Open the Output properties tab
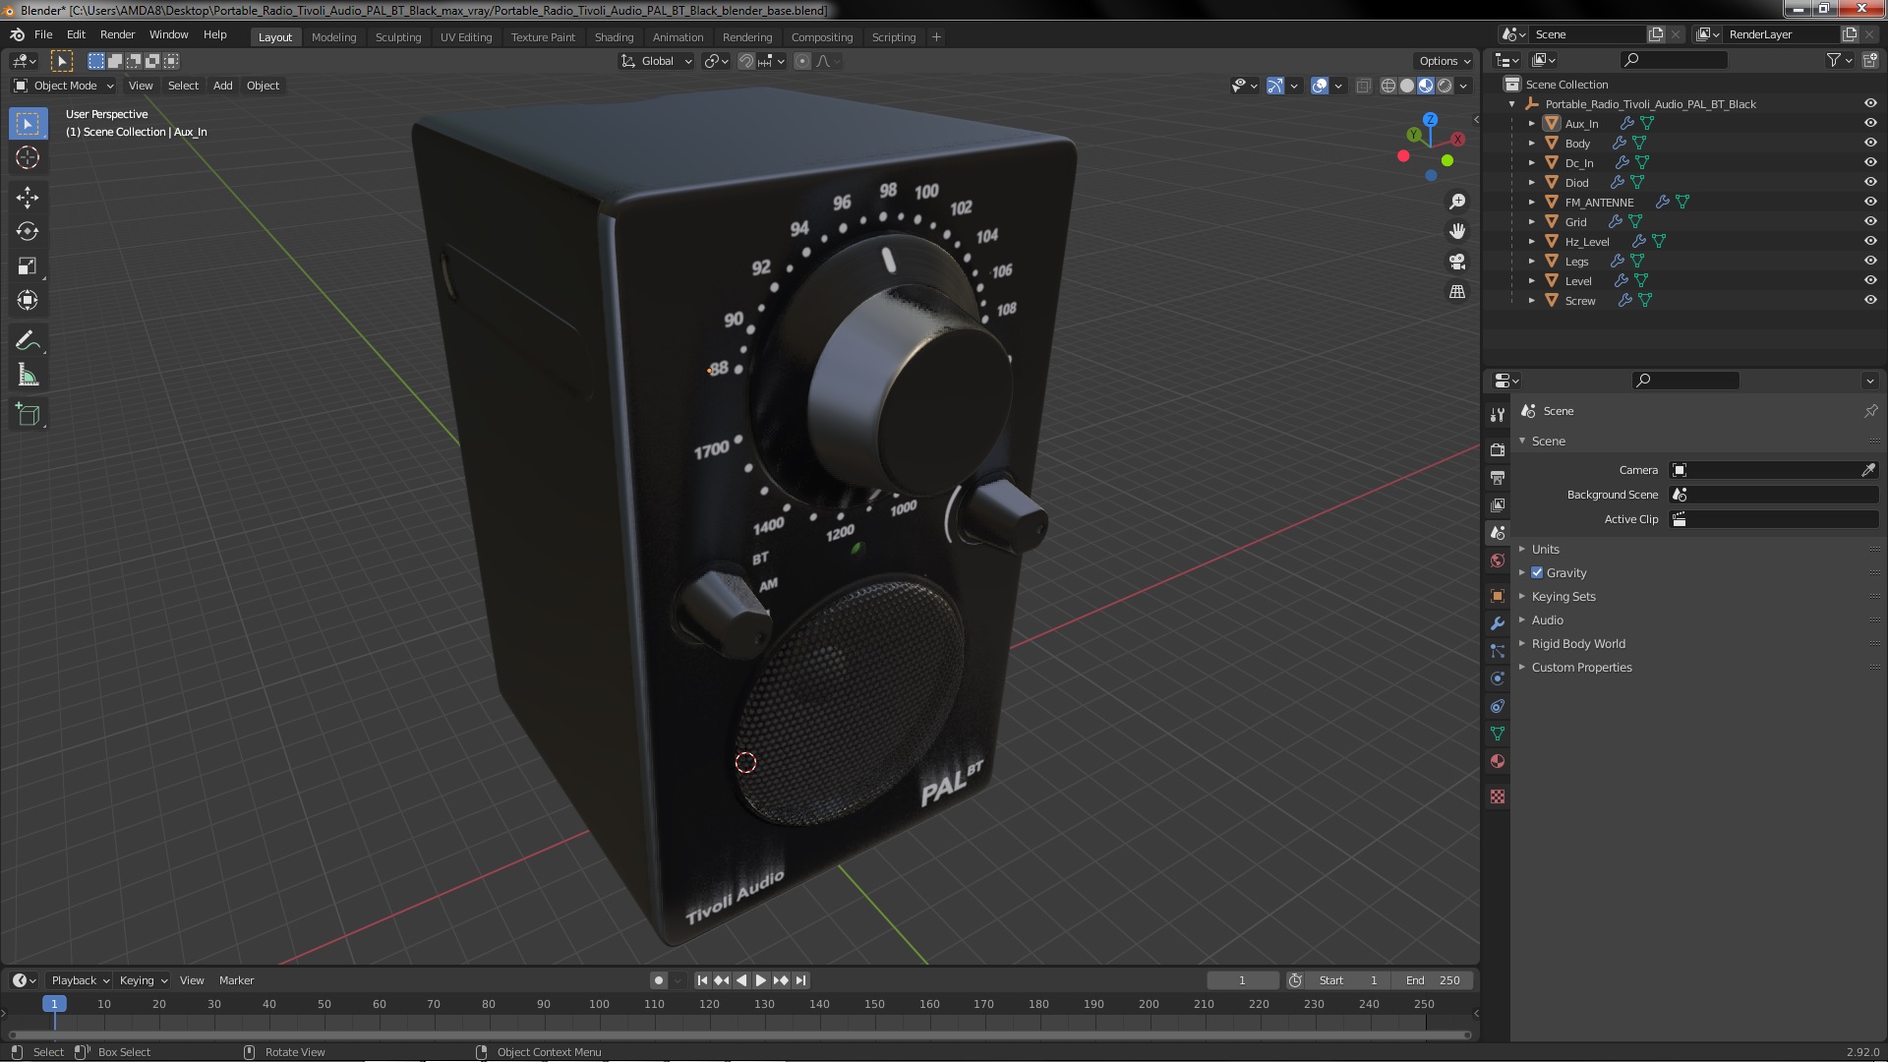The width and height of the screenshot is (1888, 1062). 1498,477
